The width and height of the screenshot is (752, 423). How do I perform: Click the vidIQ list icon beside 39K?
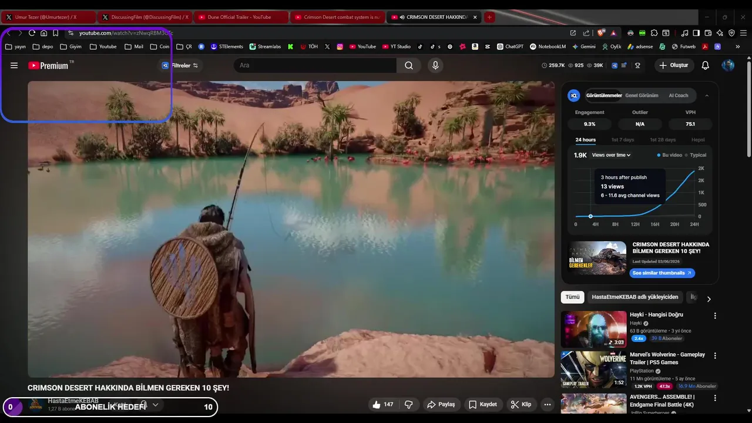pos(623,65)
